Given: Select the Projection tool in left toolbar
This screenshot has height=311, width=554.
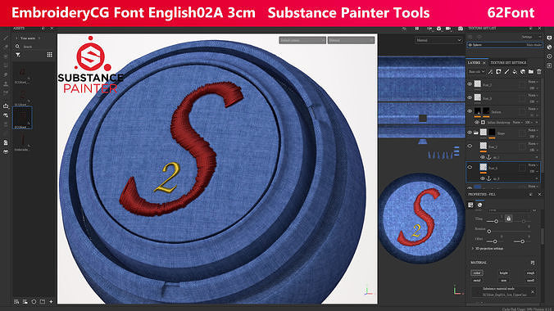Looking at the screenshot, I should pos(6,56).
